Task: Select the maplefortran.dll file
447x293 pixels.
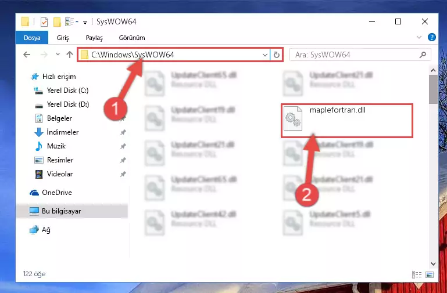Action: [347, 121]
